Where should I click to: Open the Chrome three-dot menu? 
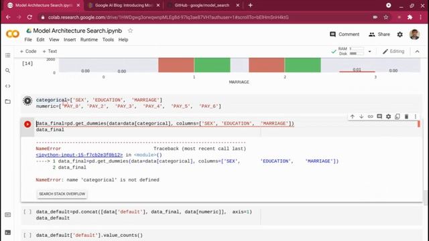421,17
